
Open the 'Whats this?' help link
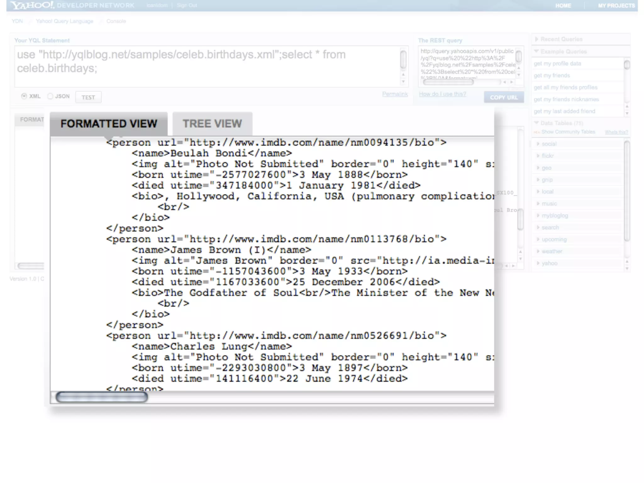(616, 132)
